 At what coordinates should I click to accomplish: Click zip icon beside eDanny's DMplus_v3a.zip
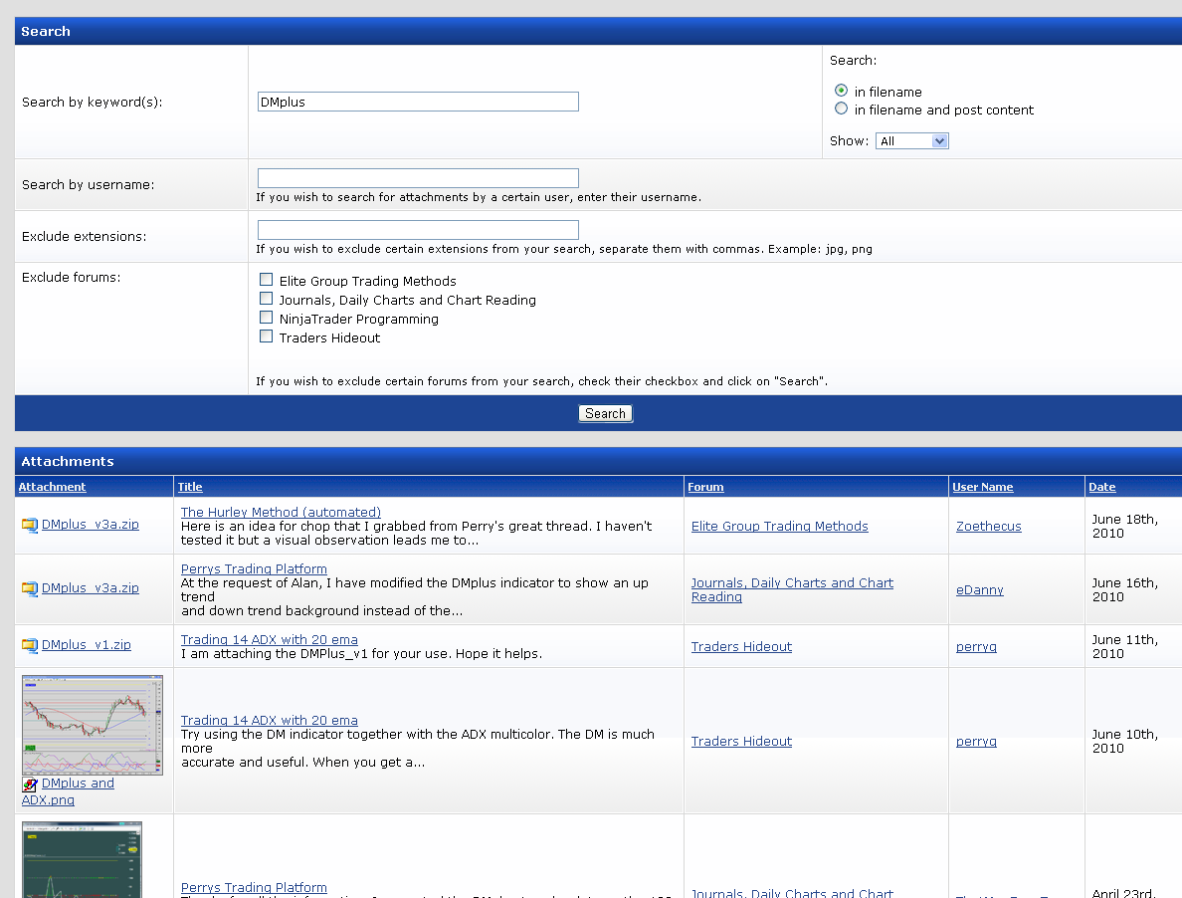tap(30, 588)
